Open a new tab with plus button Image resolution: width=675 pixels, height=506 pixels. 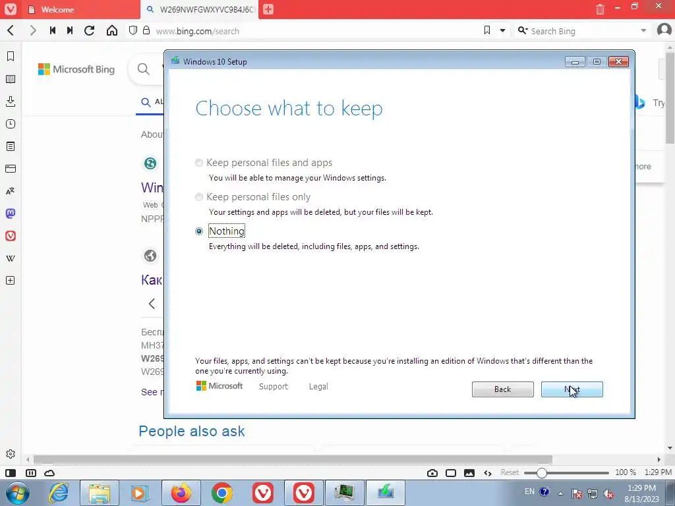[x=268, y=9]
